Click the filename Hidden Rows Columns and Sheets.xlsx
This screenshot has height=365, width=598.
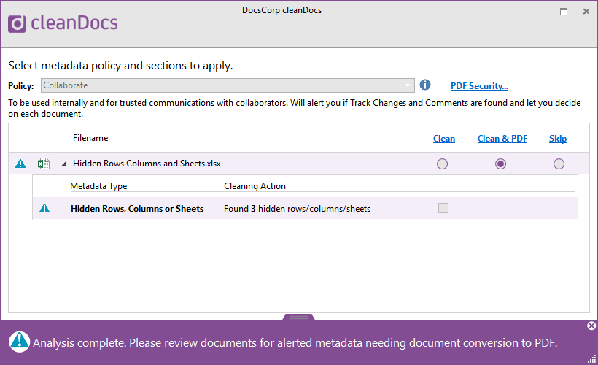[x=147, y=164]
